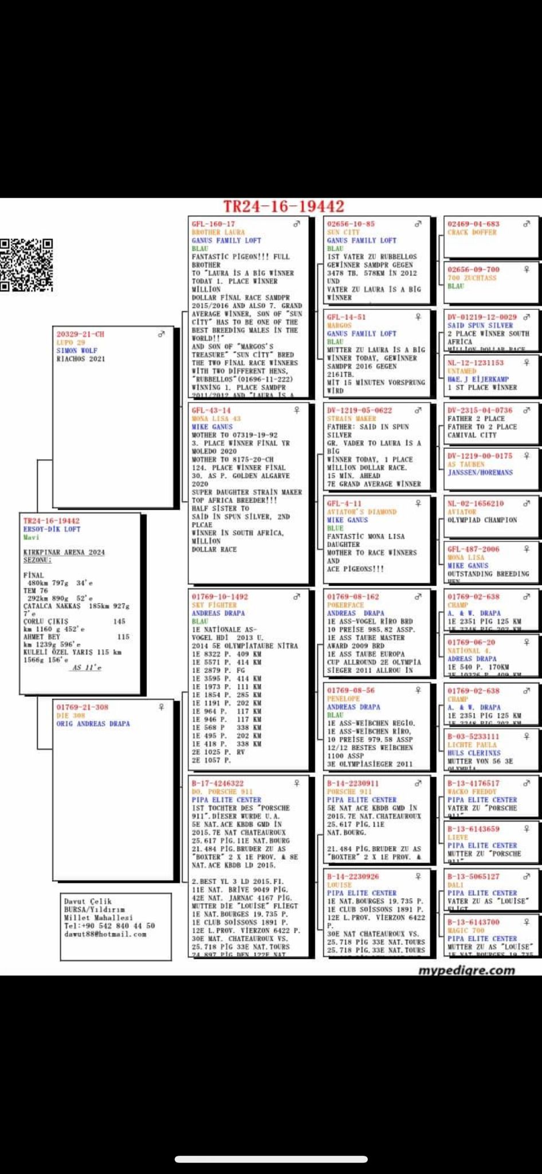Viewport: 542px width, 1174px height.
Task: Click female symbol in Mona Lisa 43 box
Action: (x=296, y=410)
